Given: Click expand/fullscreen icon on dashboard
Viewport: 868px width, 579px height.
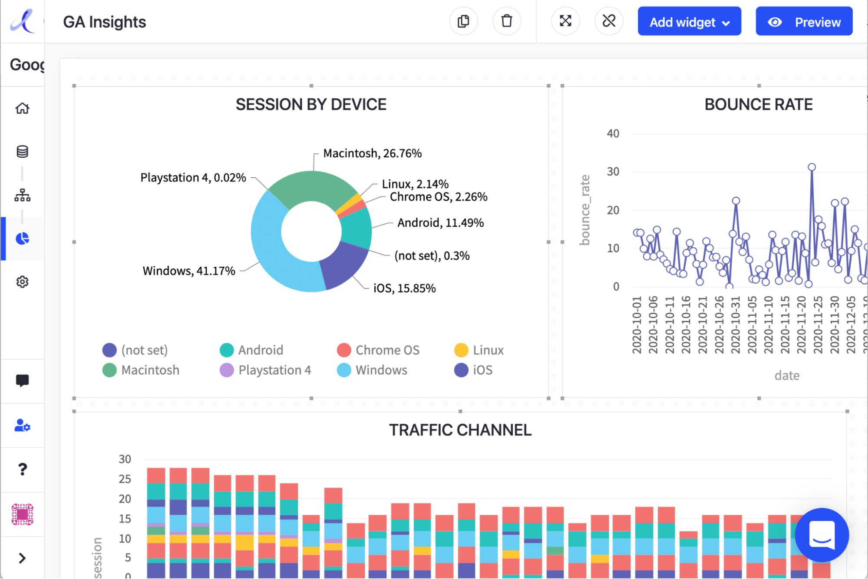Looking at the screenshot, I should tap(565, 21).
